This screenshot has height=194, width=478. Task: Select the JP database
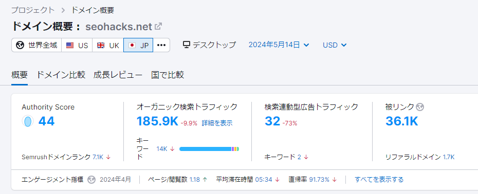pos(138,45)
